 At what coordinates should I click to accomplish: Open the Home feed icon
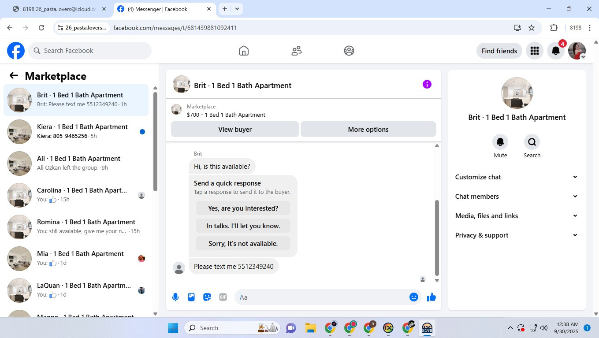(x=244, y=51)
